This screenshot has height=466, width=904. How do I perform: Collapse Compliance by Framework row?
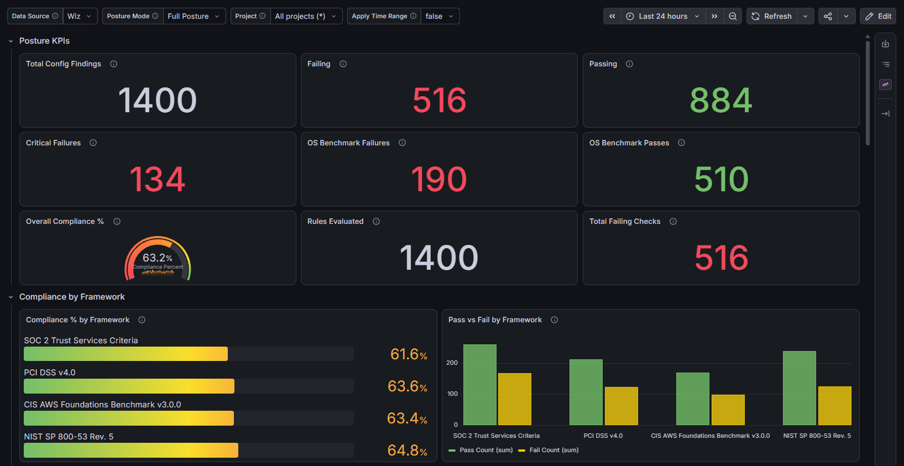(x=11, y=297)
